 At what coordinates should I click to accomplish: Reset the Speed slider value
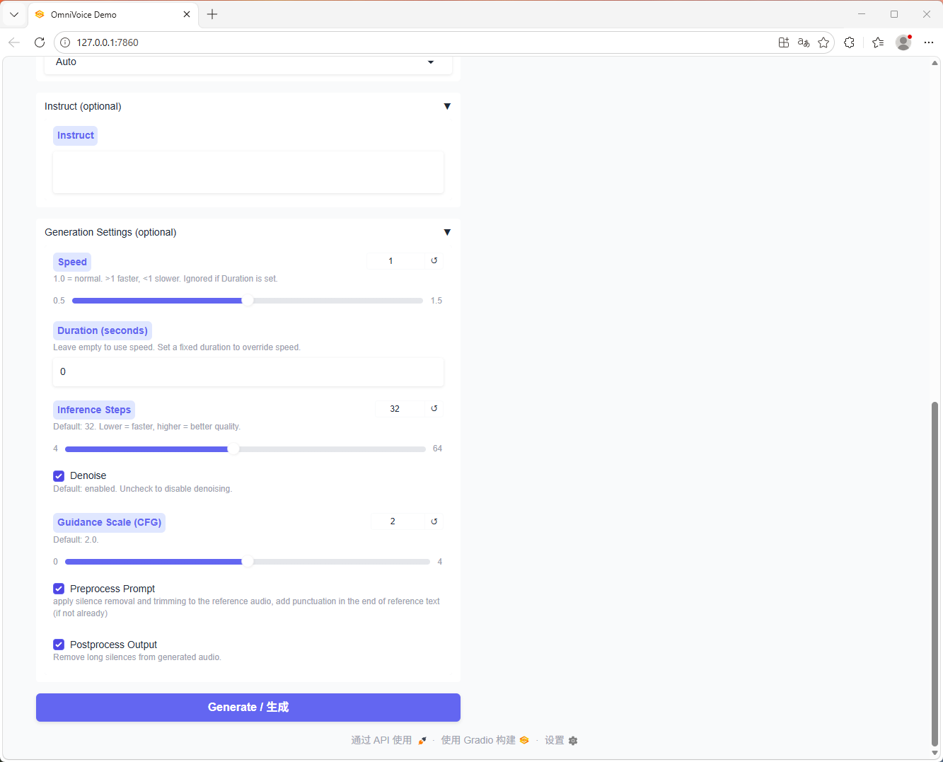[x=434, y=261]
